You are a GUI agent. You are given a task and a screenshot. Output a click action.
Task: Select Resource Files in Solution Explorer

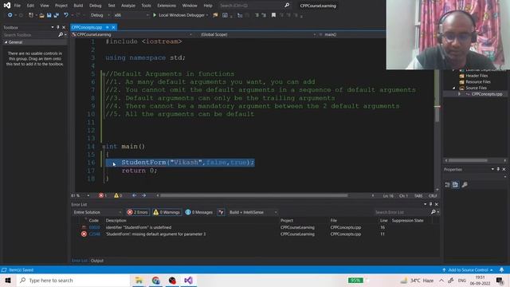point(478,82)
